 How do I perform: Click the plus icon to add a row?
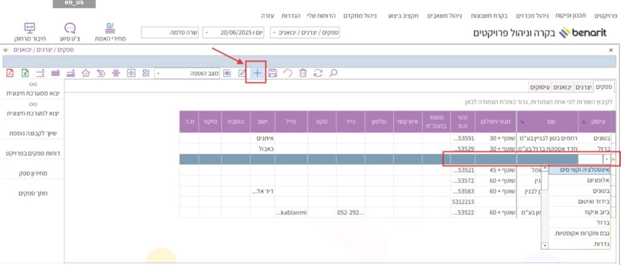tap(257, 73)
